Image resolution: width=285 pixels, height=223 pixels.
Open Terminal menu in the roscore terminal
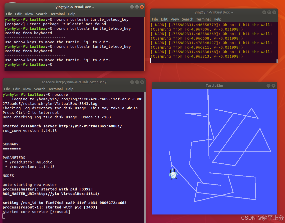[56, 89]
